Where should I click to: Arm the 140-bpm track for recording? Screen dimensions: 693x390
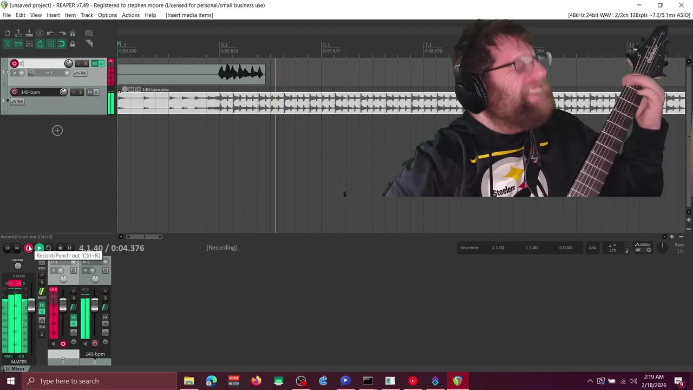[15, 92]
